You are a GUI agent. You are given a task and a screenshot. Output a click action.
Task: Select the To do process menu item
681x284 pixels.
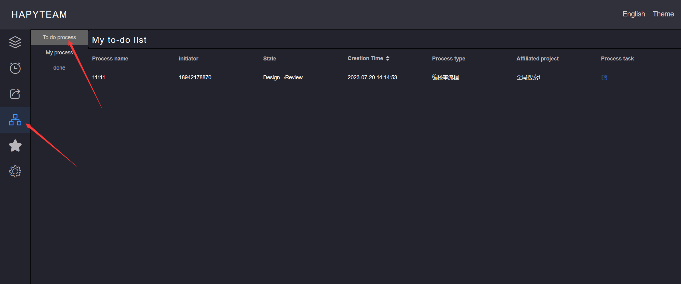click(x=59, y=37)
